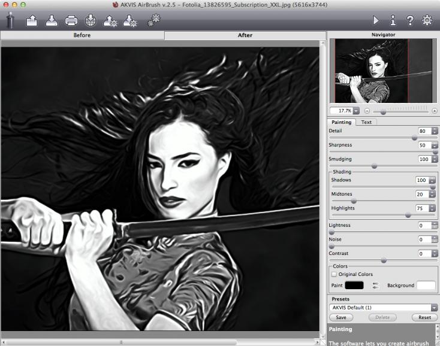Adjust the Lightness value stepper
This screenshot has height=346, width=440.
pos(435,226)
